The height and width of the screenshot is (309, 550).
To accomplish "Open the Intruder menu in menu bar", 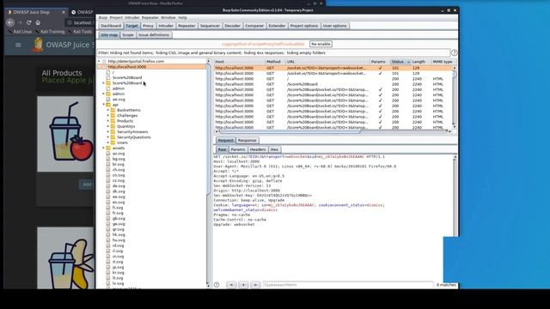I will pyautogui.click(x=132, y=17).
